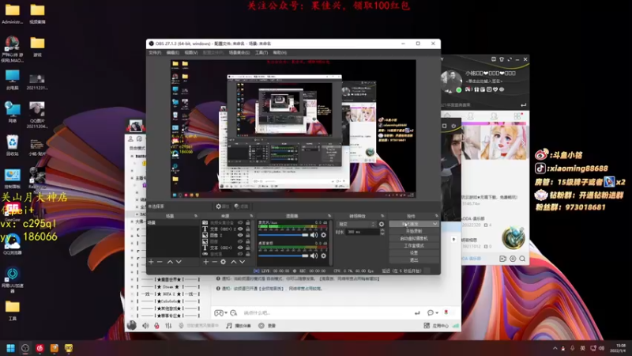This screenshot has width=632, height=356.
Task: Open the emoji picker in YY chat
Action: (233, 312)
